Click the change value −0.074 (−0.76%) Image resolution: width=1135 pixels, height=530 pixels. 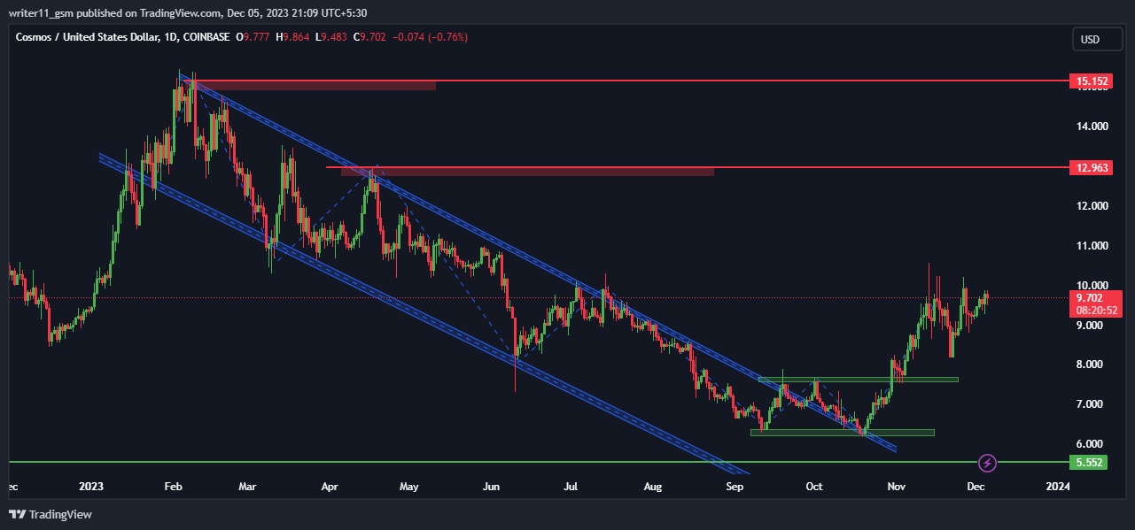tap(431, 37)
